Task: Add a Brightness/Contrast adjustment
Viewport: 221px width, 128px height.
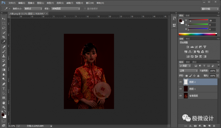Action: [x=187, y=47]
